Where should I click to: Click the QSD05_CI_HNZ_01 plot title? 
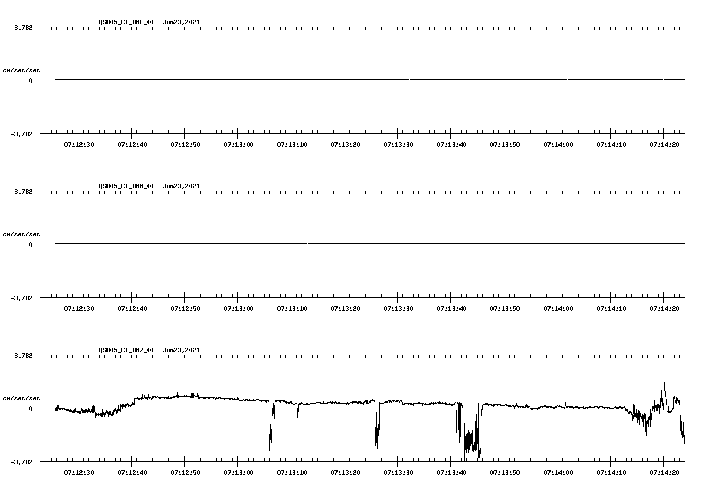[x=149, y=350]
